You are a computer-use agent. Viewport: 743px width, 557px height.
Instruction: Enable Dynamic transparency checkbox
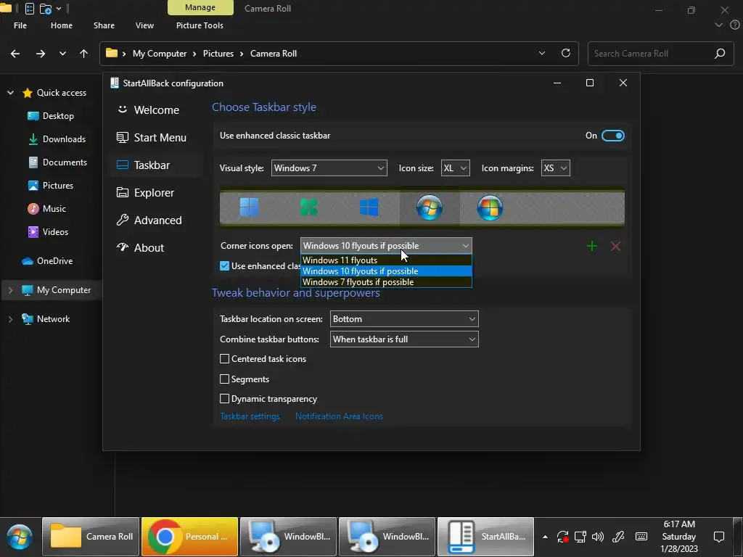coord(225,399)
